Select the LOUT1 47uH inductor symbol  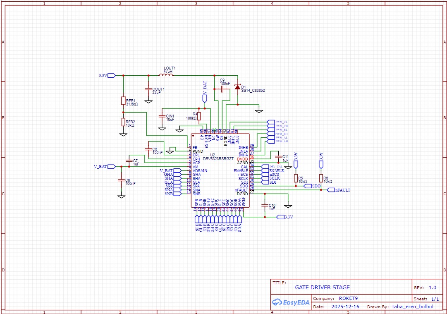166,75
